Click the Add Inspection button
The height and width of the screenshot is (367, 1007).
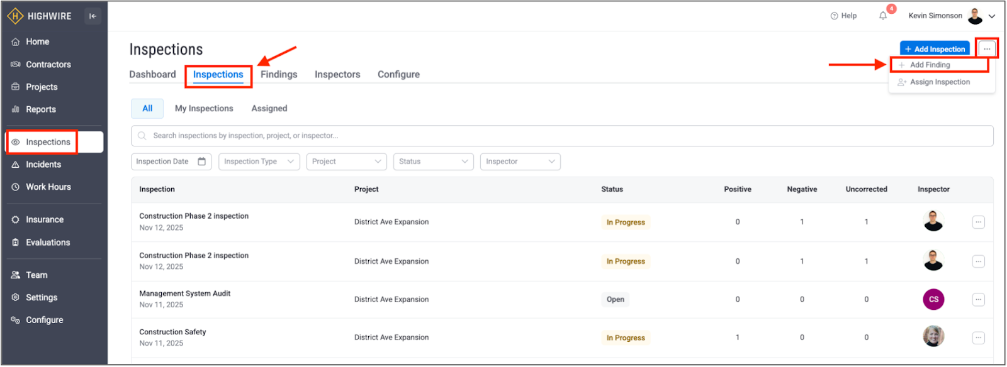click(935, 49)
